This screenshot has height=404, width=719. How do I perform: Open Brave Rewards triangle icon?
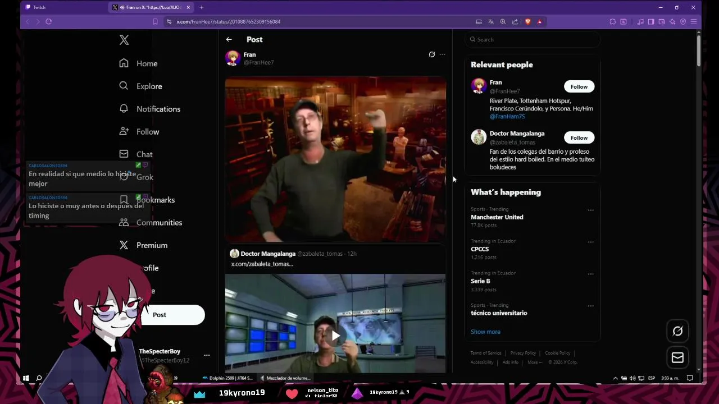[540, 21]
